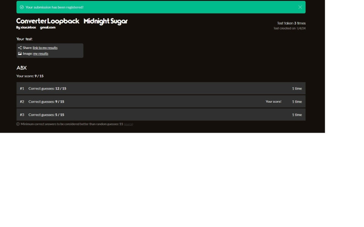Image resolution: width=364 pixels, height=227 pixels.
Task: Click the 'ABX' section heading
Action: tap(21, 68)
